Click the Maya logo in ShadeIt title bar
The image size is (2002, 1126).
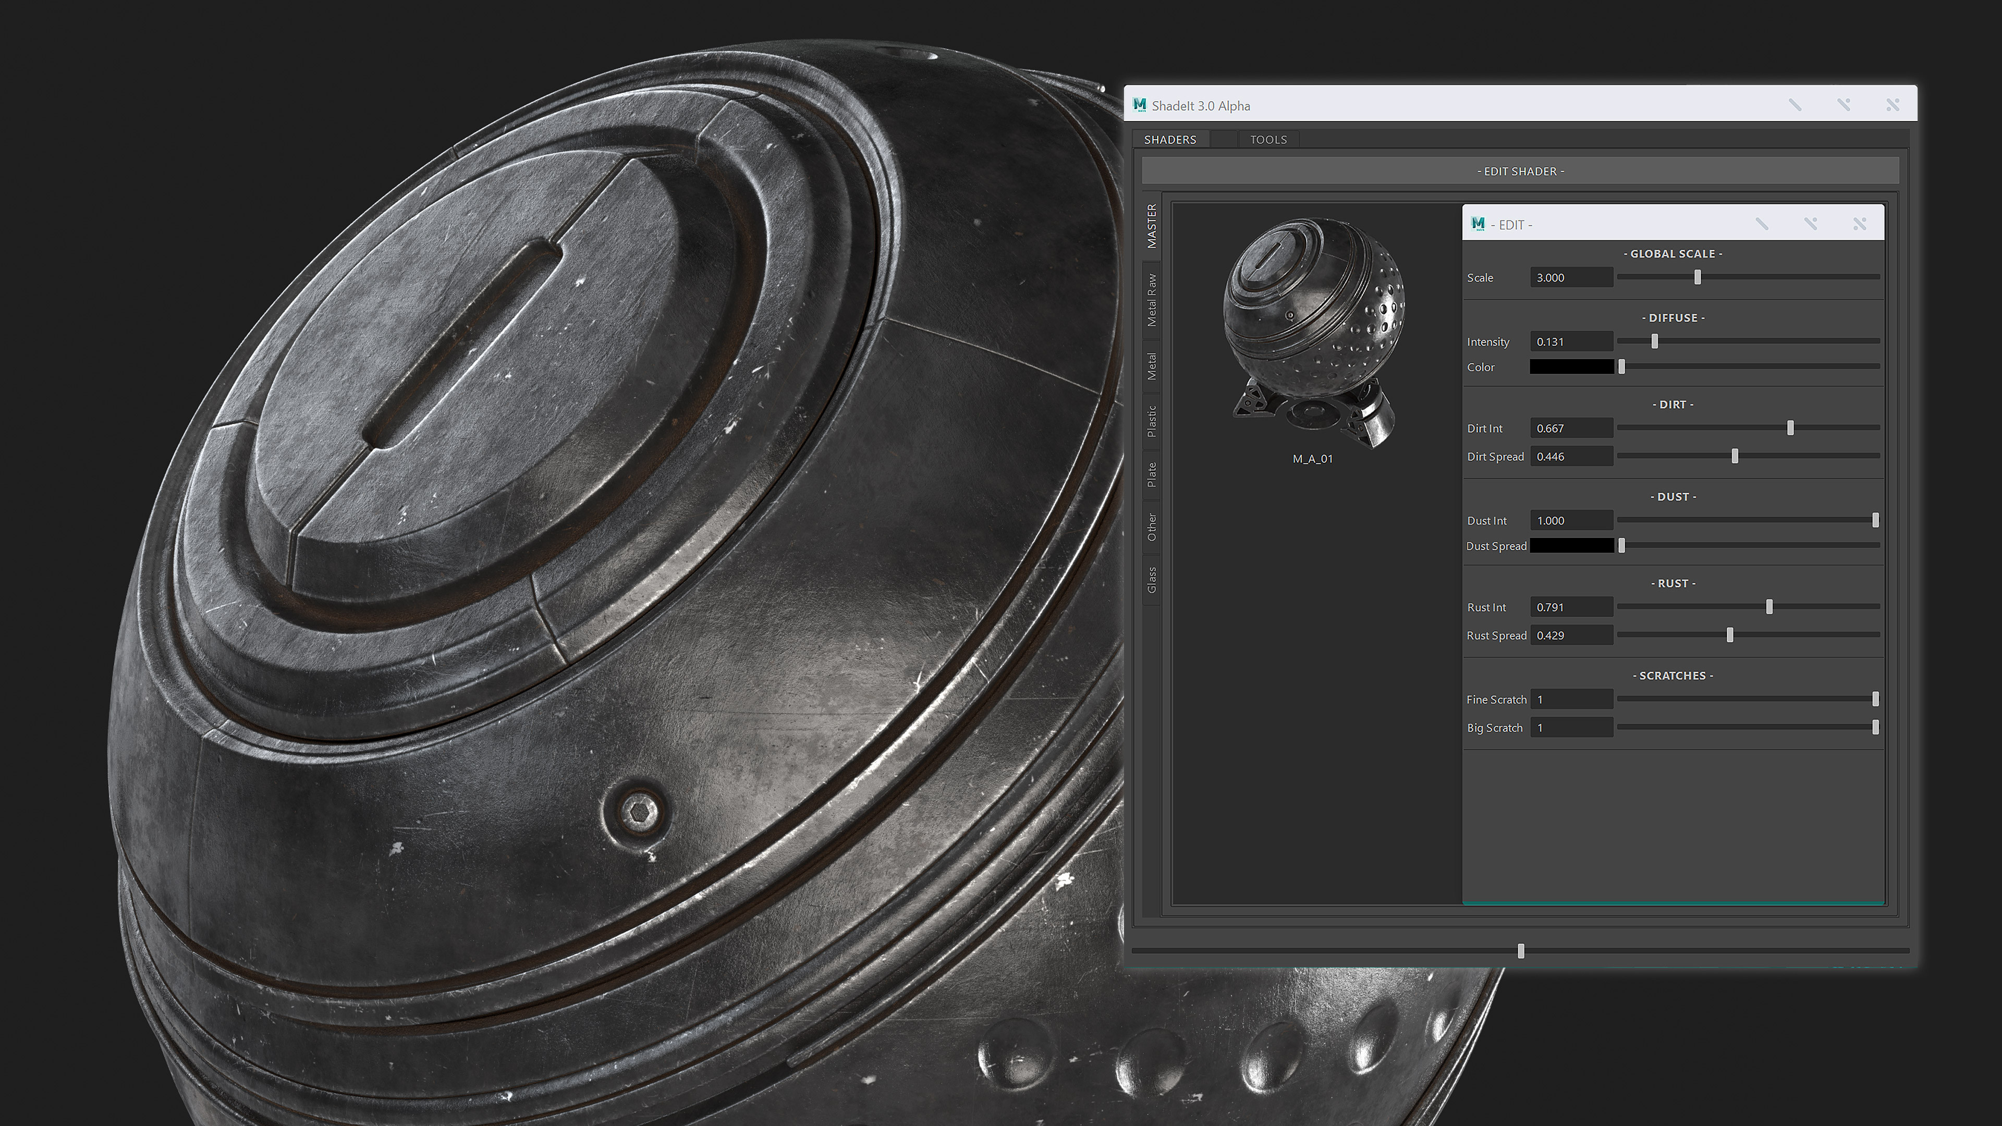[1139, 105]
